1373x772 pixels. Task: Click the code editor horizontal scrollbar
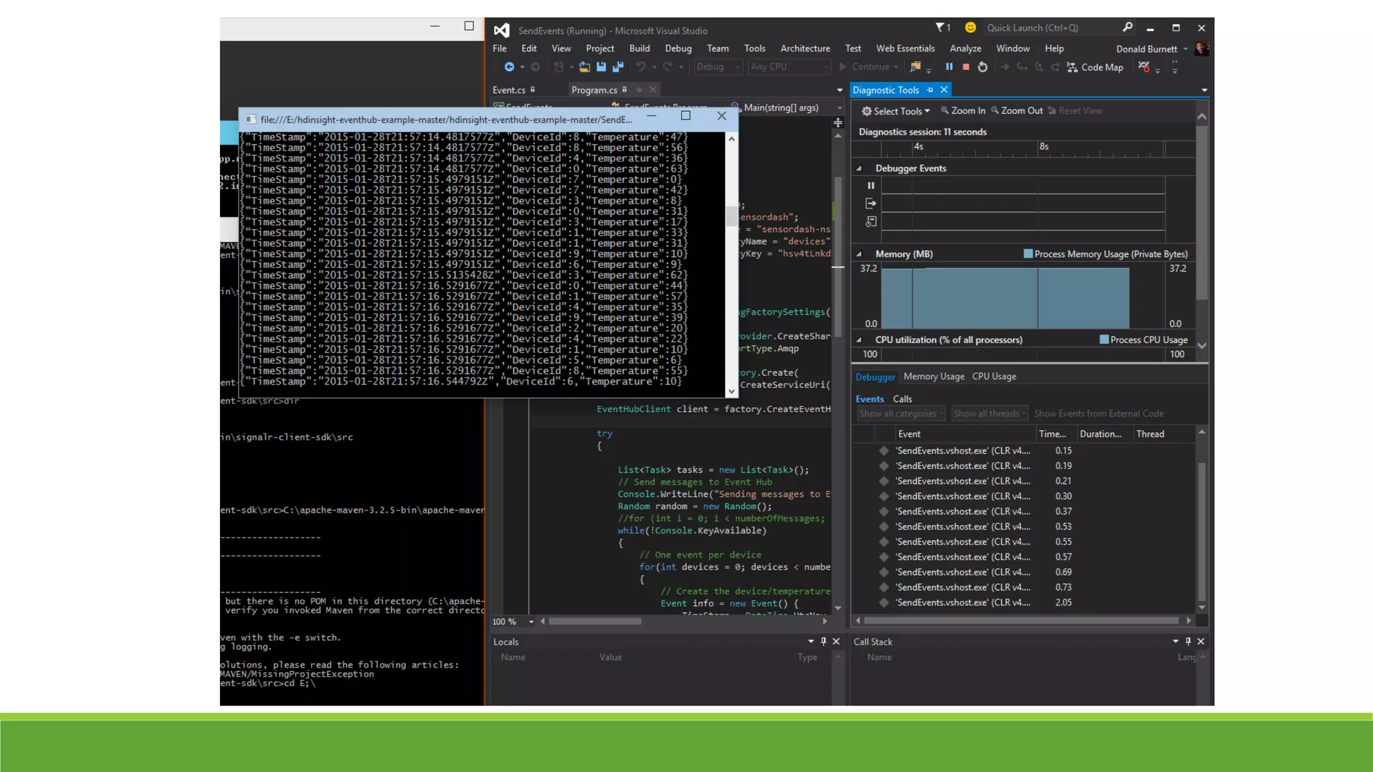point(595,621)
